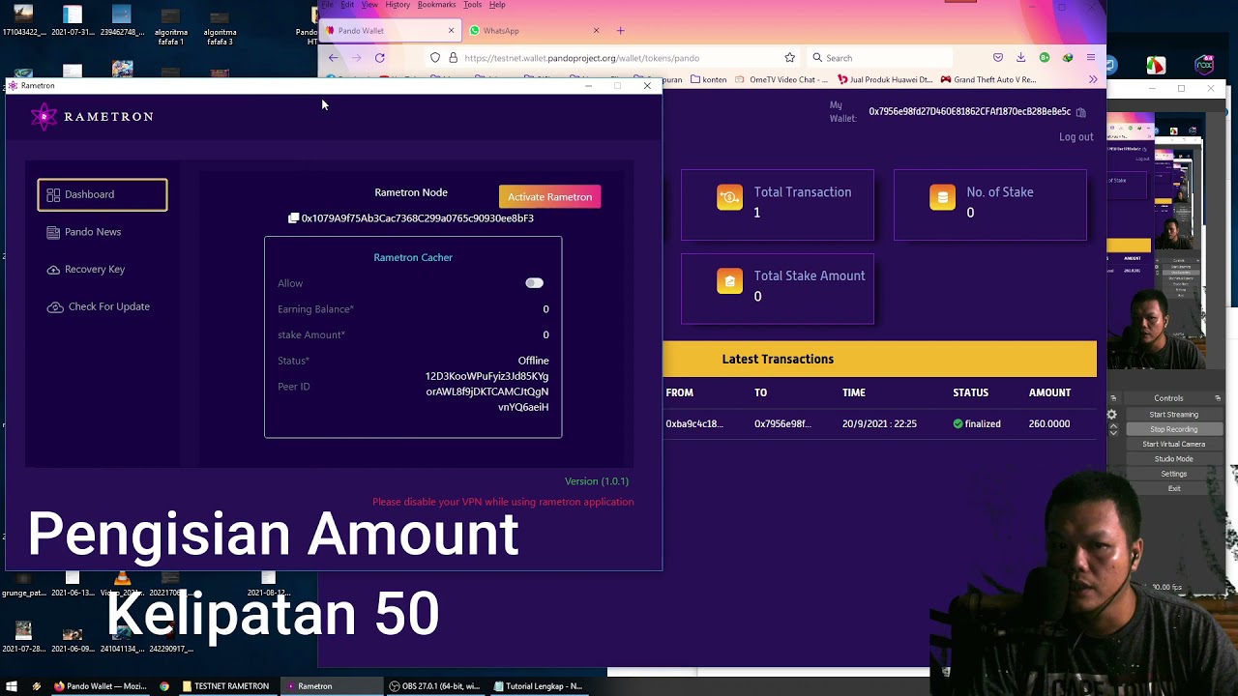Click the Activate Rametron button
This screenshot has height=696, width=1238.
549,196
